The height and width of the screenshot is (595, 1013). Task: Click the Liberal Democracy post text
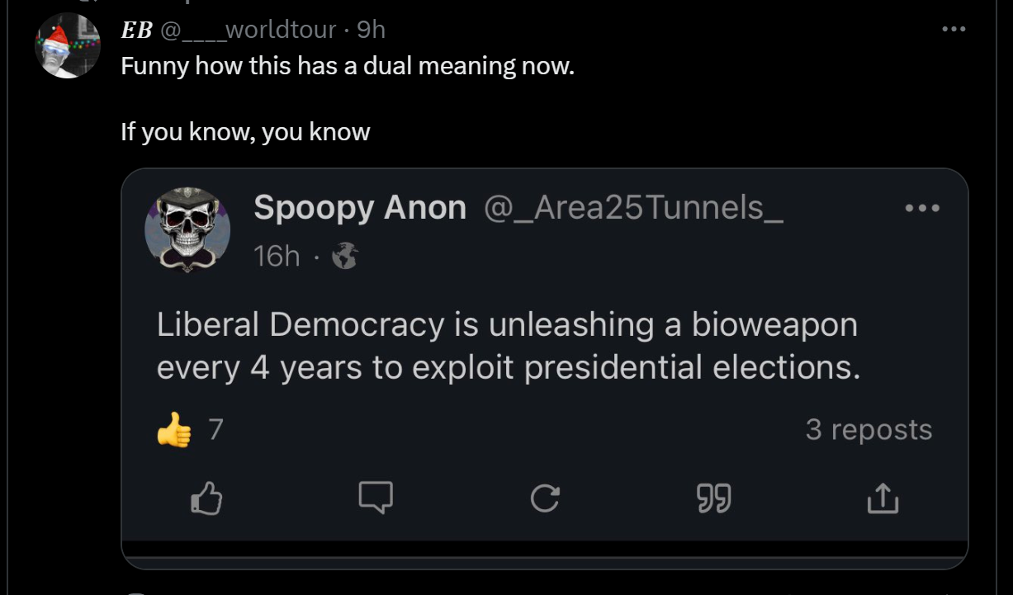tap(508, 346)
